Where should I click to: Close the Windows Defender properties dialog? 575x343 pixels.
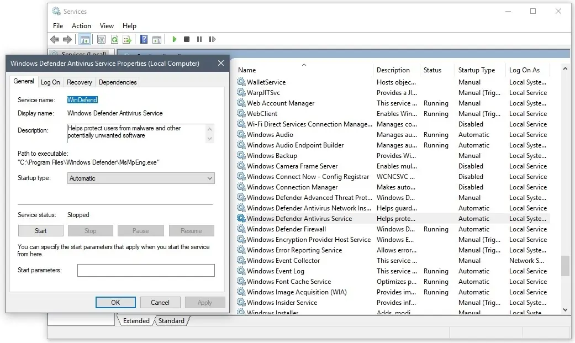[x=221, y=63]
